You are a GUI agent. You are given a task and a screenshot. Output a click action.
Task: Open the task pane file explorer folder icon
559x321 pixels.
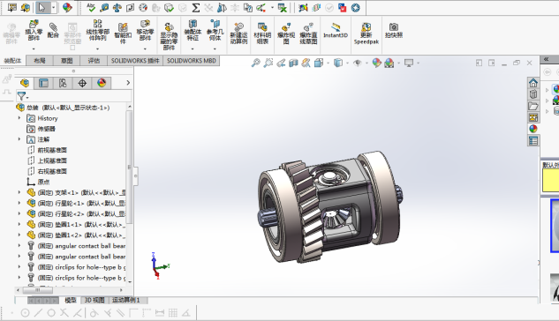click(533, 106)
